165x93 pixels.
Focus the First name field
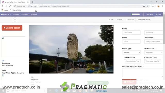131,33
